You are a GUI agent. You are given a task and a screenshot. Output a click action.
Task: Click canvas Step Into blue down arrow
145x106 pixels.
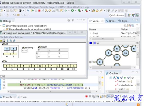click(x=8, y=41)
